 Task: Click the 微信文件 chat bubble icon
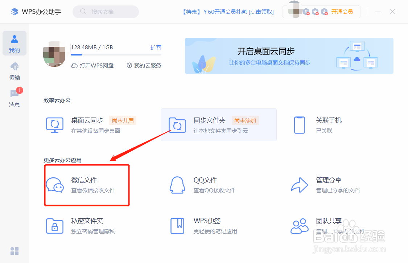point(55,185)
